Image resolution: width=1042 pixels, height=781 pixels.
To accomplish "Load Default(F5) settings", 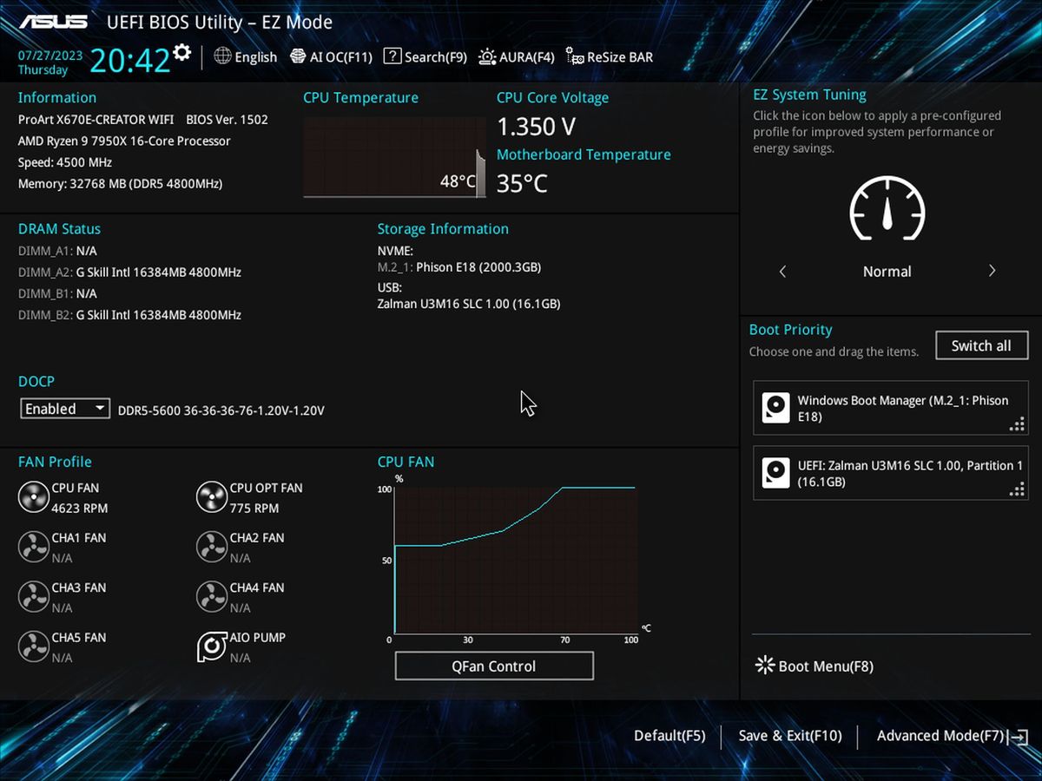I will click(669, 736).
